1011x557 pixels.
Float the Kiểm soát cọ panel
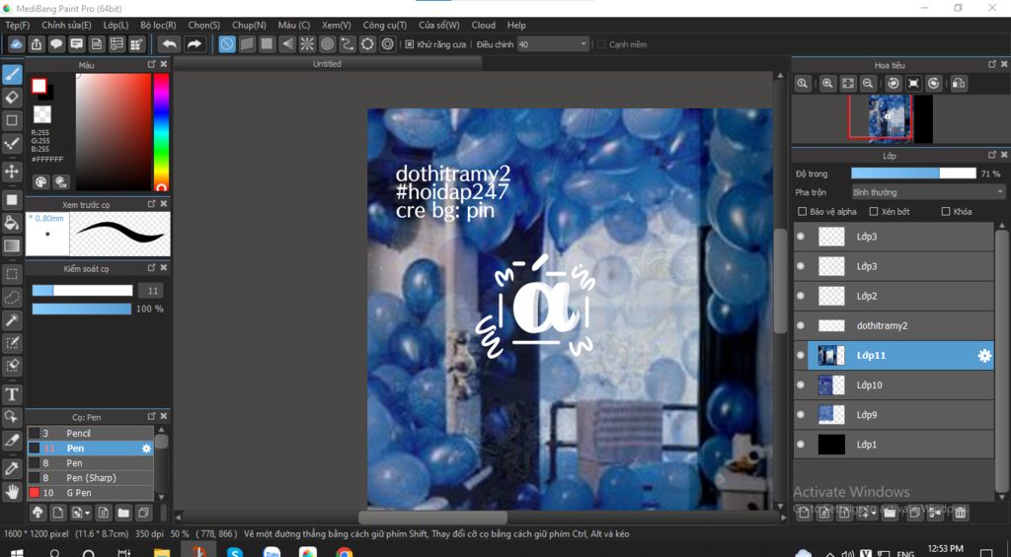tap(151, 268)
